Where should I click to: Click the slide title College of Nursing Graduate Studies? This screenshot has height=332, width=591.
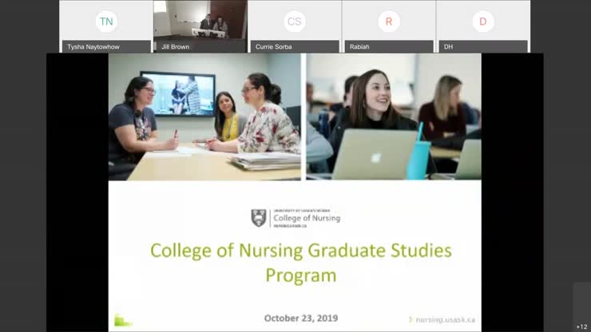[x=301, y=251]
